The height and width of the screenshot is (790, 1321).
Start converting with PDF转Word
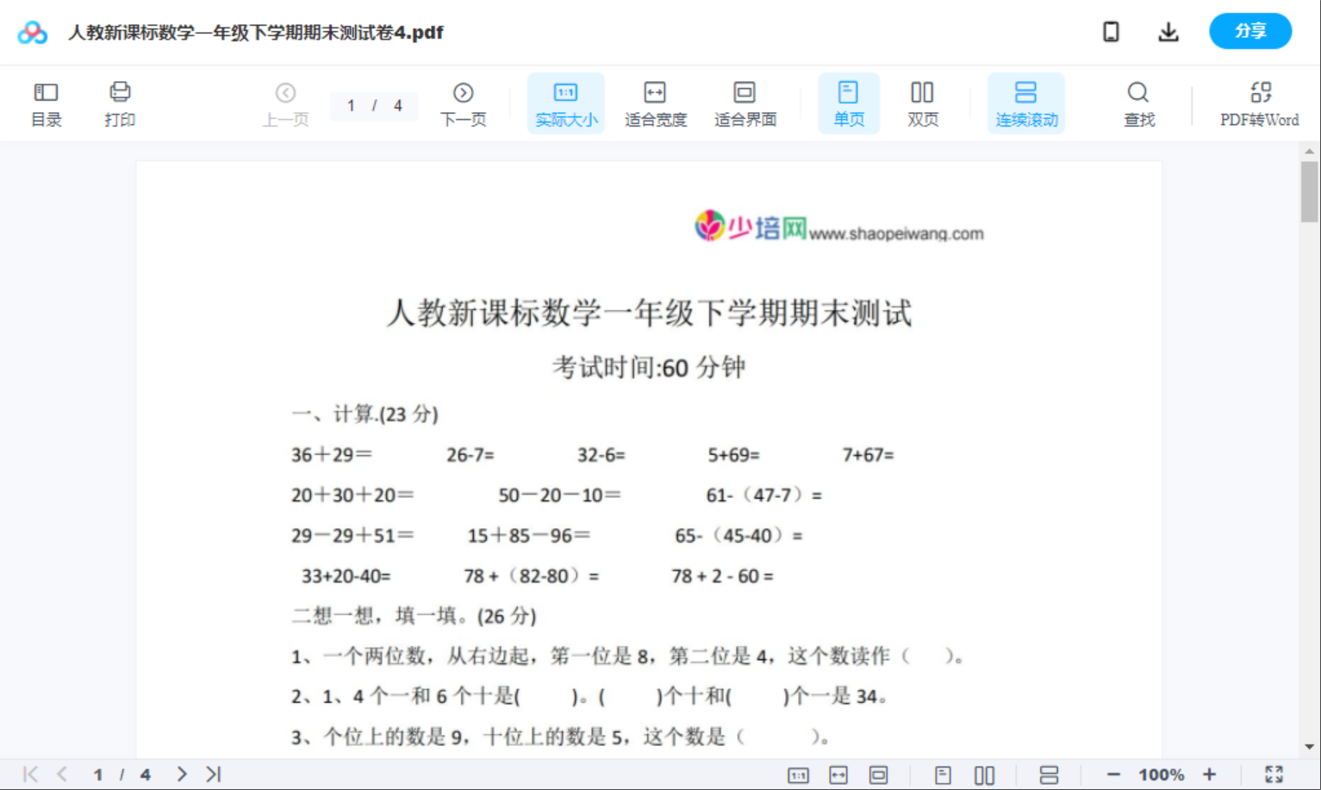(x=1261, y=103)
